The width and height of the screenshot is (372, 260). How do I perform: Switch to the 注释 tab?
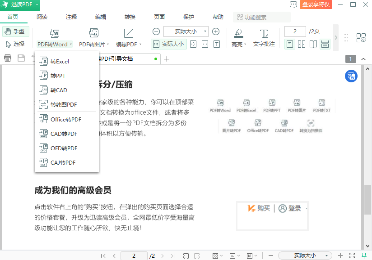[x=71, y=17]
